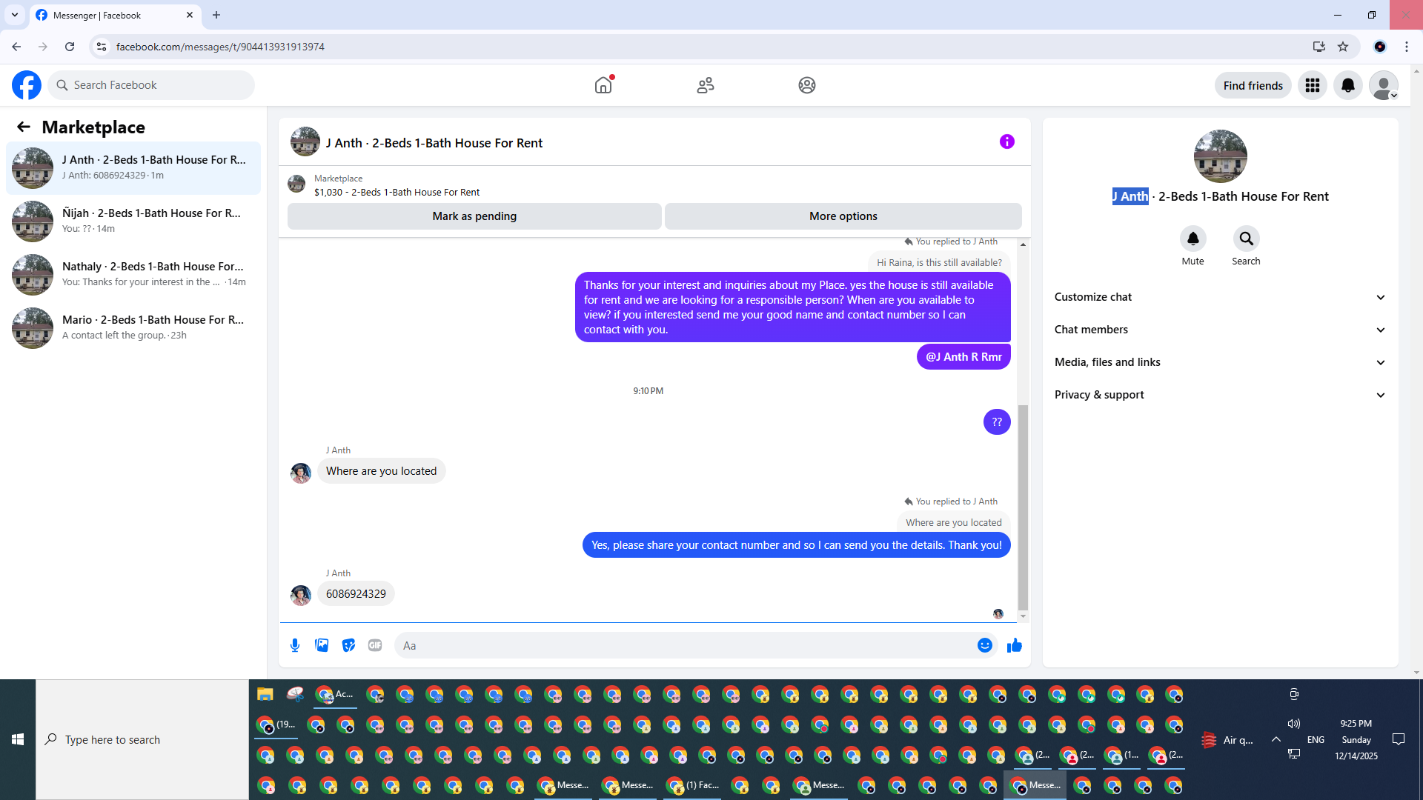Attach a file using the photo icon
The height and width of the screenshot is (800, 1423).
(x=322, y=645)
